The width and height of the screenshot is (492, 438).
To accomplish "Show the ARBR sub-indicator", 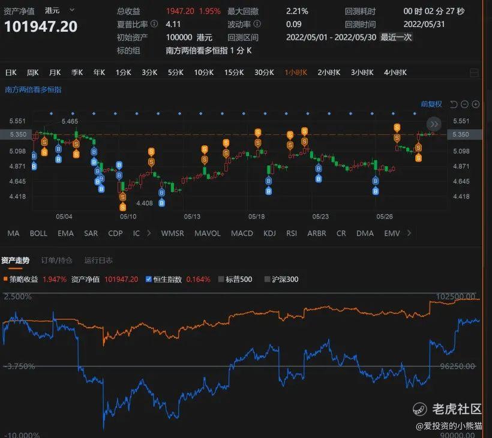I will pos(317,233).
